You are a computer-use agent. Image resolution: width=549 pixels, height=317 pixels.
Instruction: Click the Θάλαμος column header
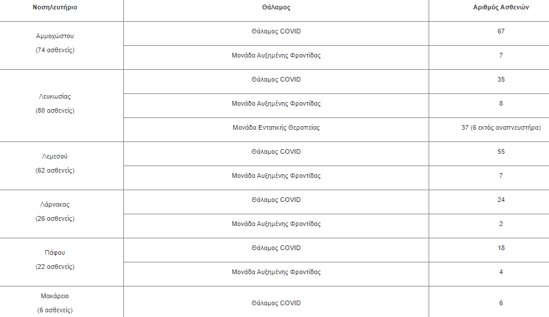coord(276,8)
